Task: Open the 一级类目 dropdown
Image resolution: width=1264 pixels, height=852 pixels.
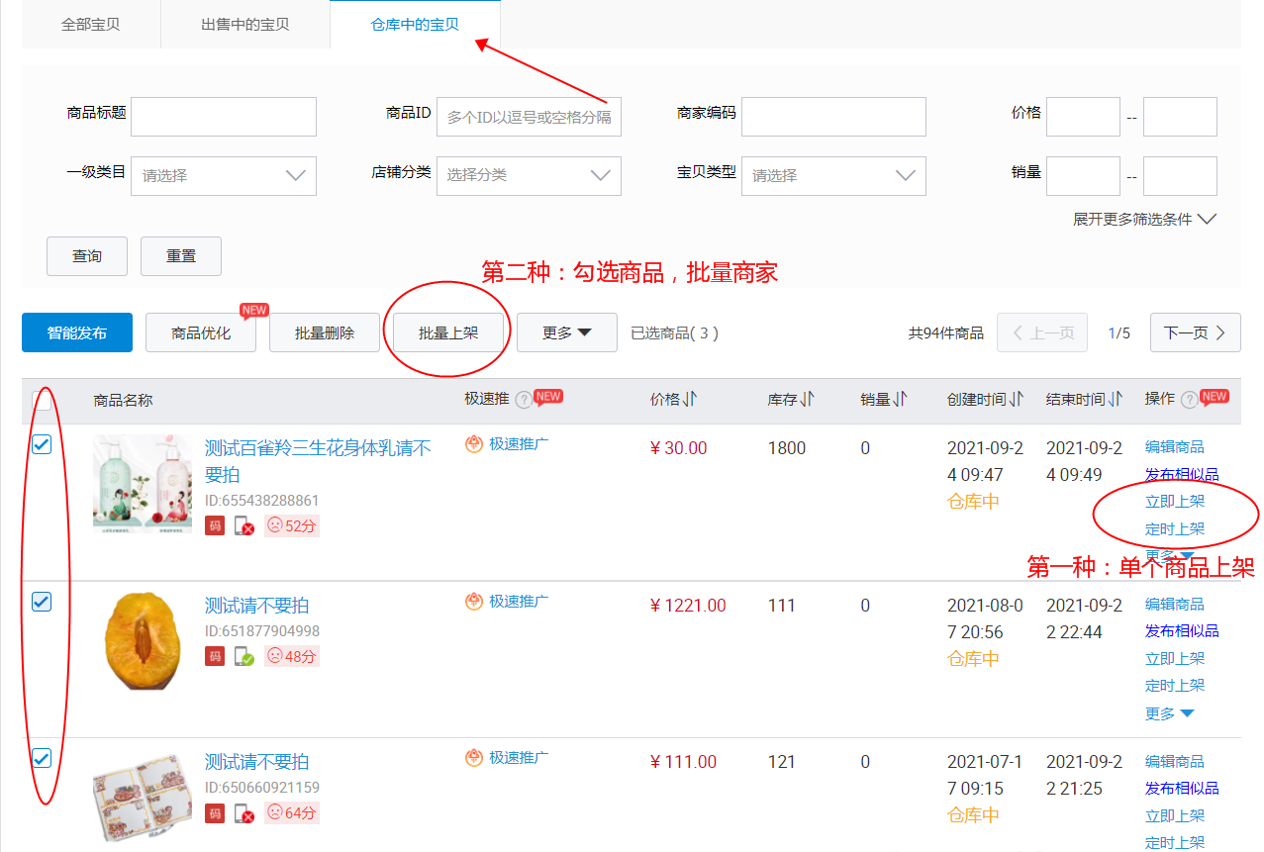Action: 224,175
